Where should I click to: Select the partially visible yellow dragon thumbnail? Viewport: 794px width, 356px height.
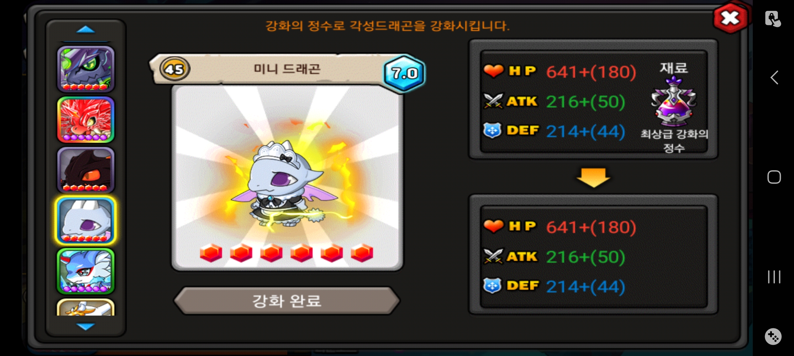coord(86,307)
